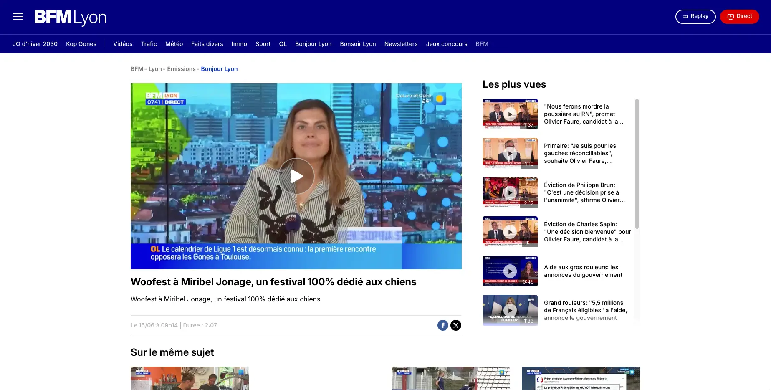Open the Météo section
The image size is (771, 390).
[x=174, y=44]
